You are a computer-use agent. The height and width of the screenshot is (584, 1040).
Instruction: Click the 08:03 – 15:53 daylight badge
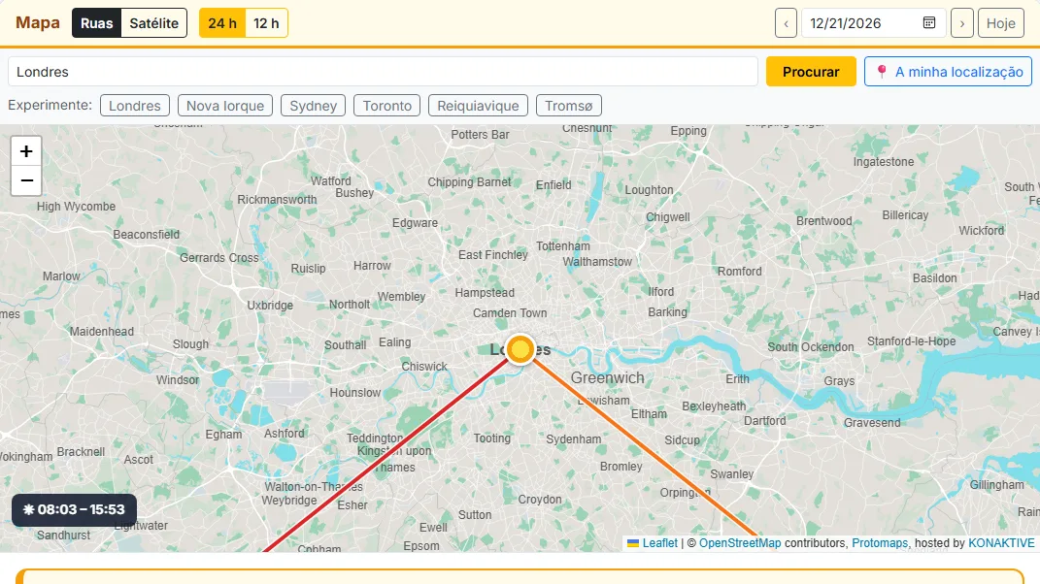pos(74,509)
